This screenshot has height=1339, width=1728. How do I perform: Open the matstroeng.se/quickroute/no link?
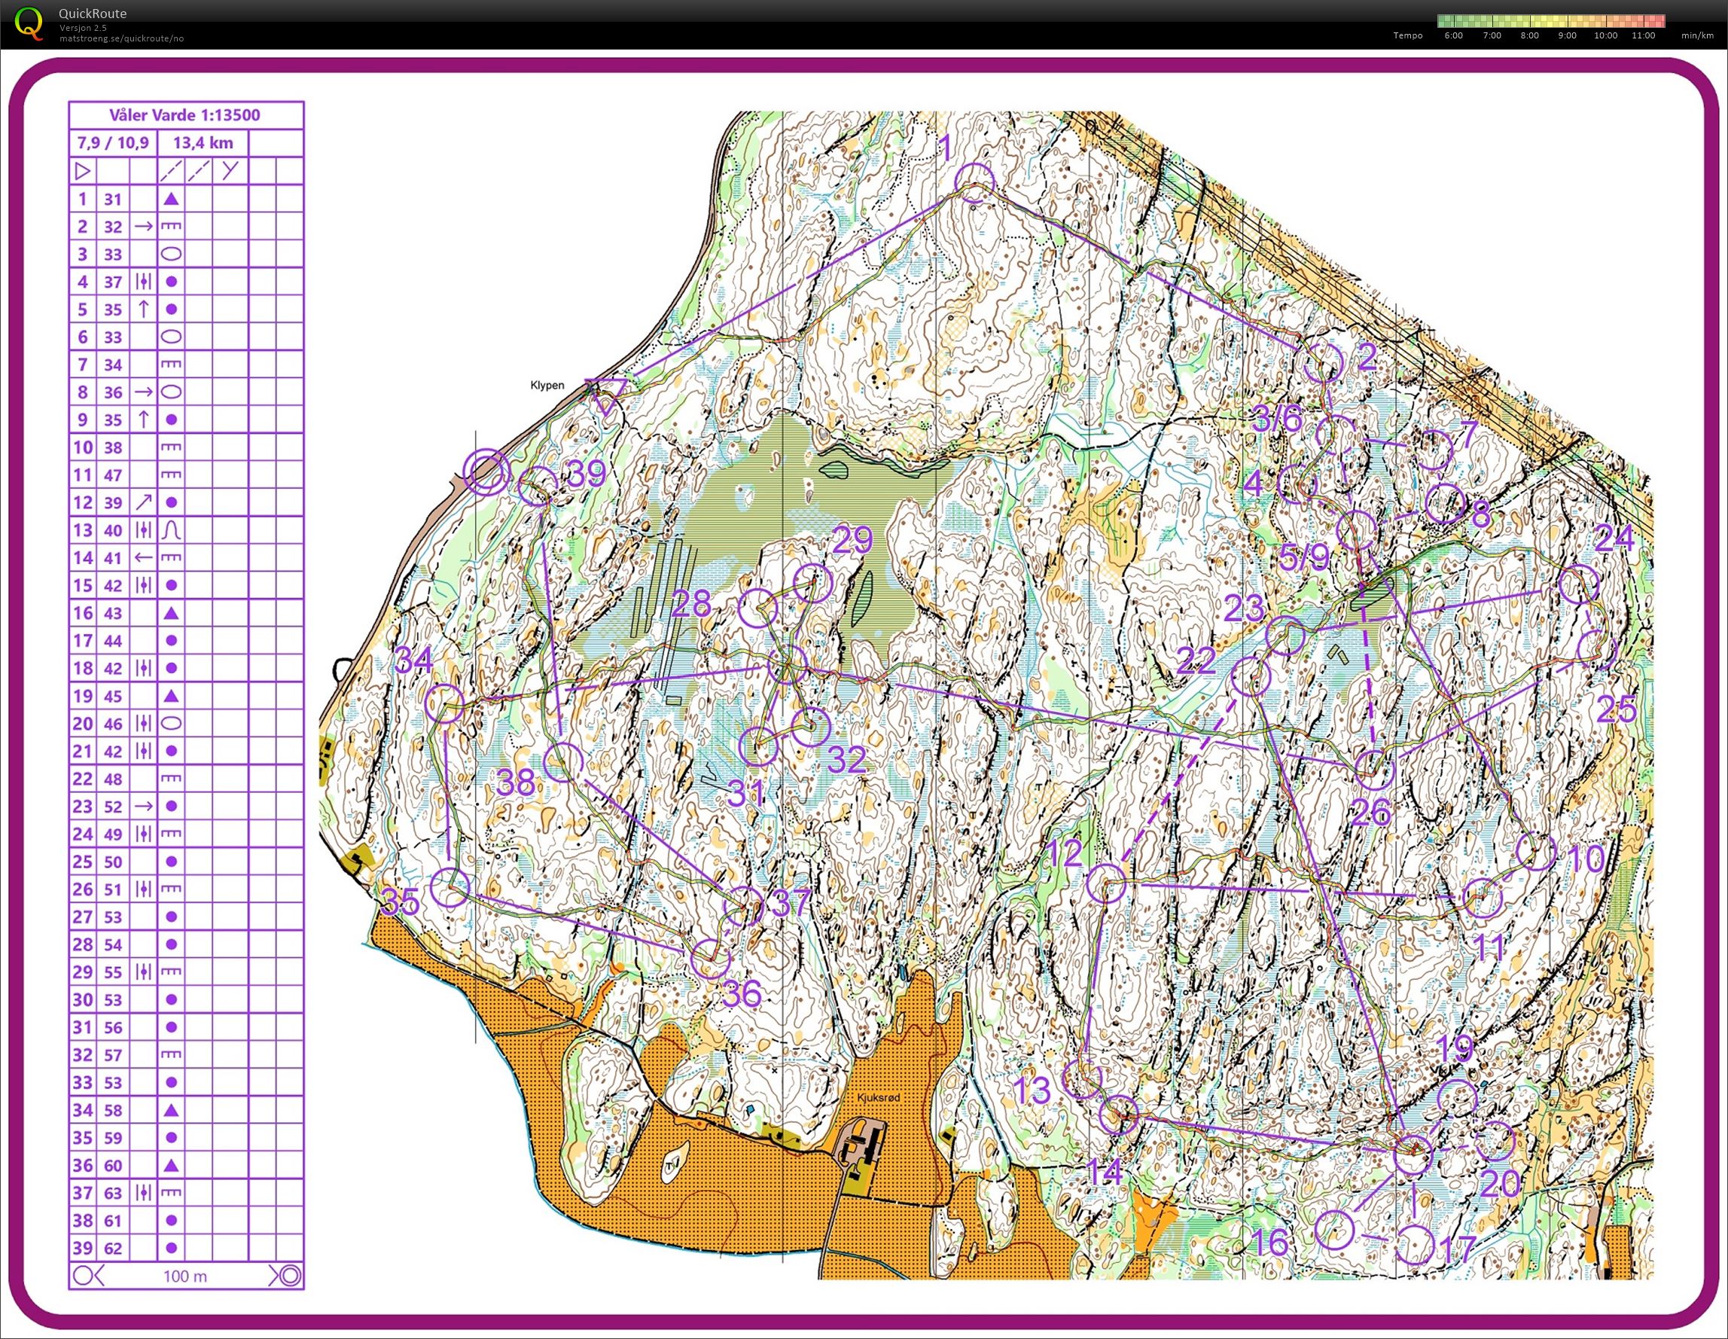(121, 38)
